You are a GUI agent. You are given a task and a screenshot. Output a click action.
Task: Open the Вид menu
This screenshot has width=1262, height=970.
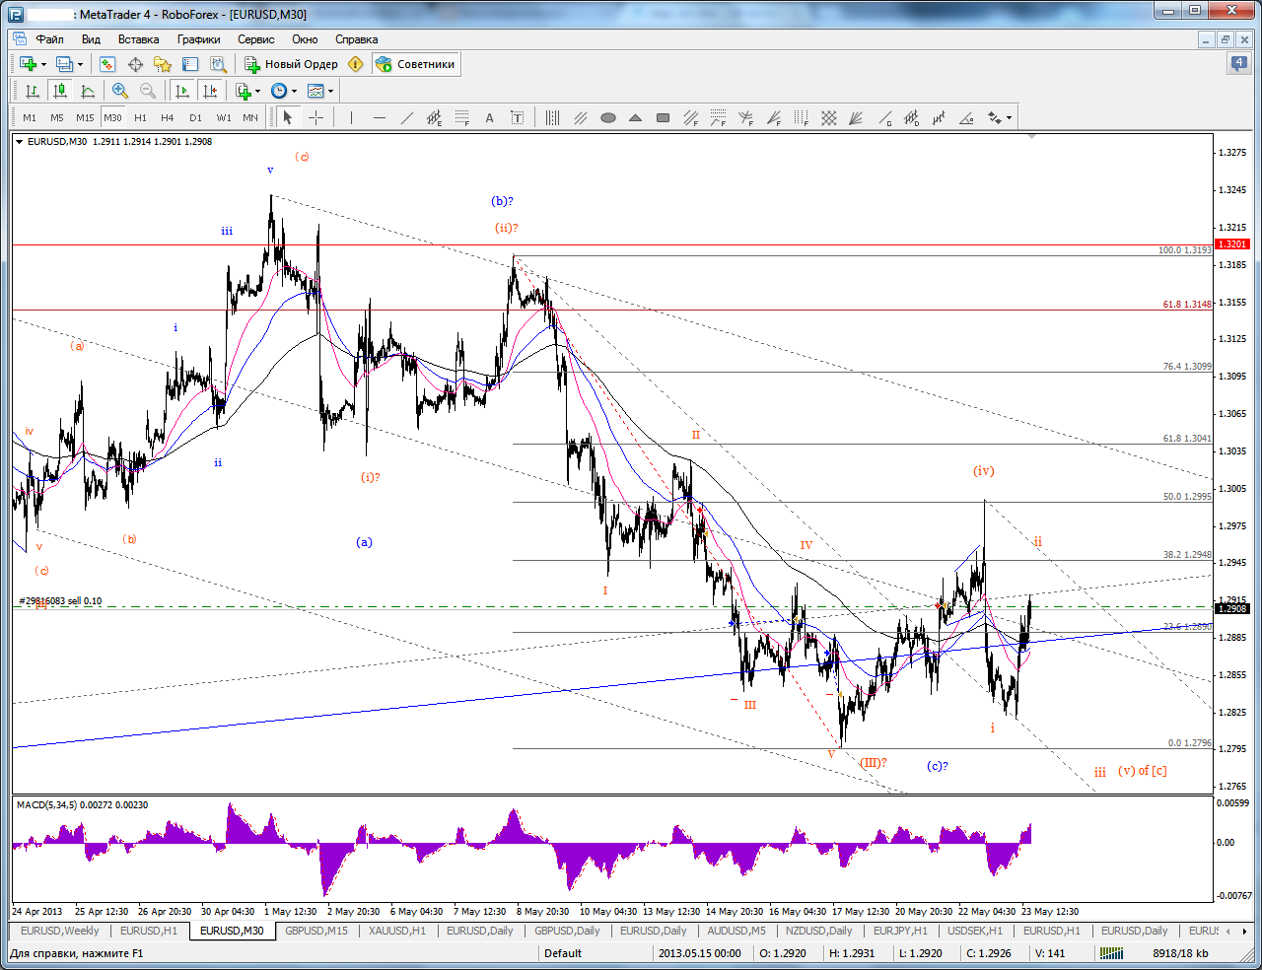tap(91, 39)
